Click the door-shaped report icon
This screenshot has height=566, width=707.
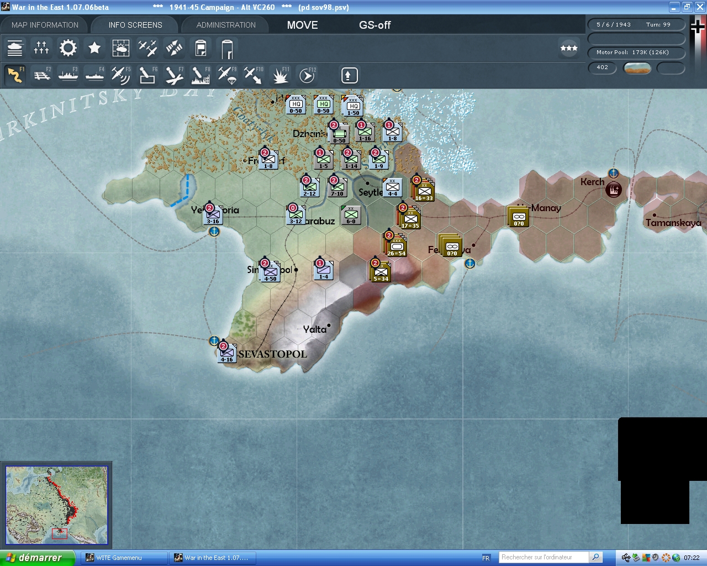point(227,48)
